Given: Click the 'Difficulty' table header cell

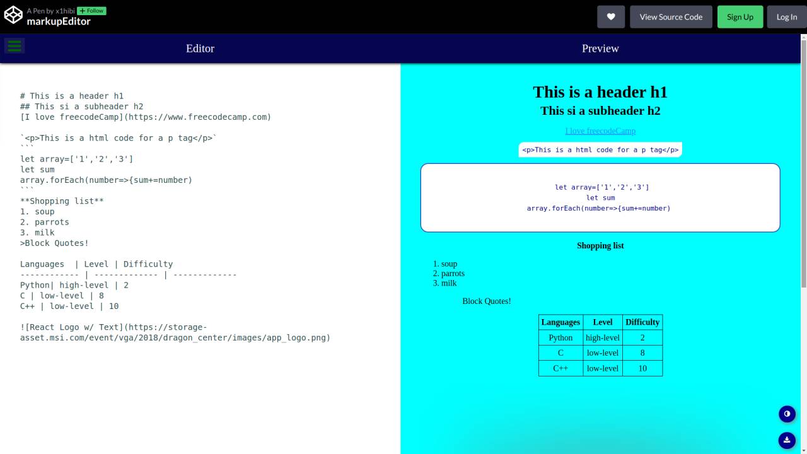Looking at the screenshot, I should 642,322.
